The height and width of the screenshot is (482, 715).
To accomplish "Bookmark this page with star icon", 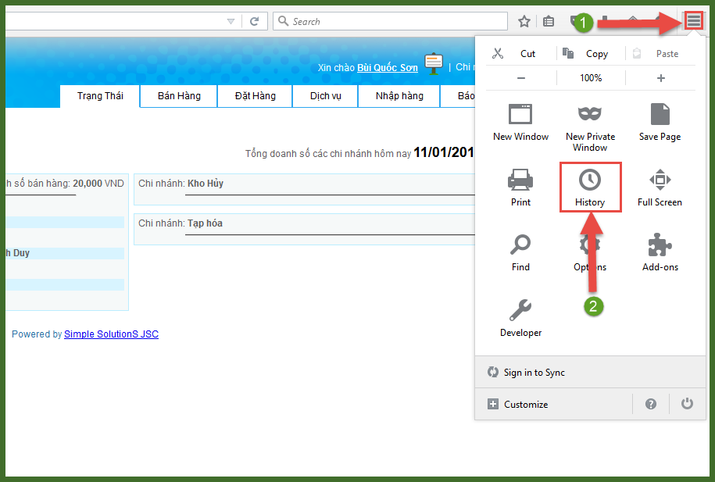I will (x=524, y=21).
